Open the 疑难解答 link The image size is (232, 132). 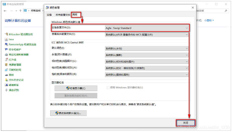pos(14,85)
